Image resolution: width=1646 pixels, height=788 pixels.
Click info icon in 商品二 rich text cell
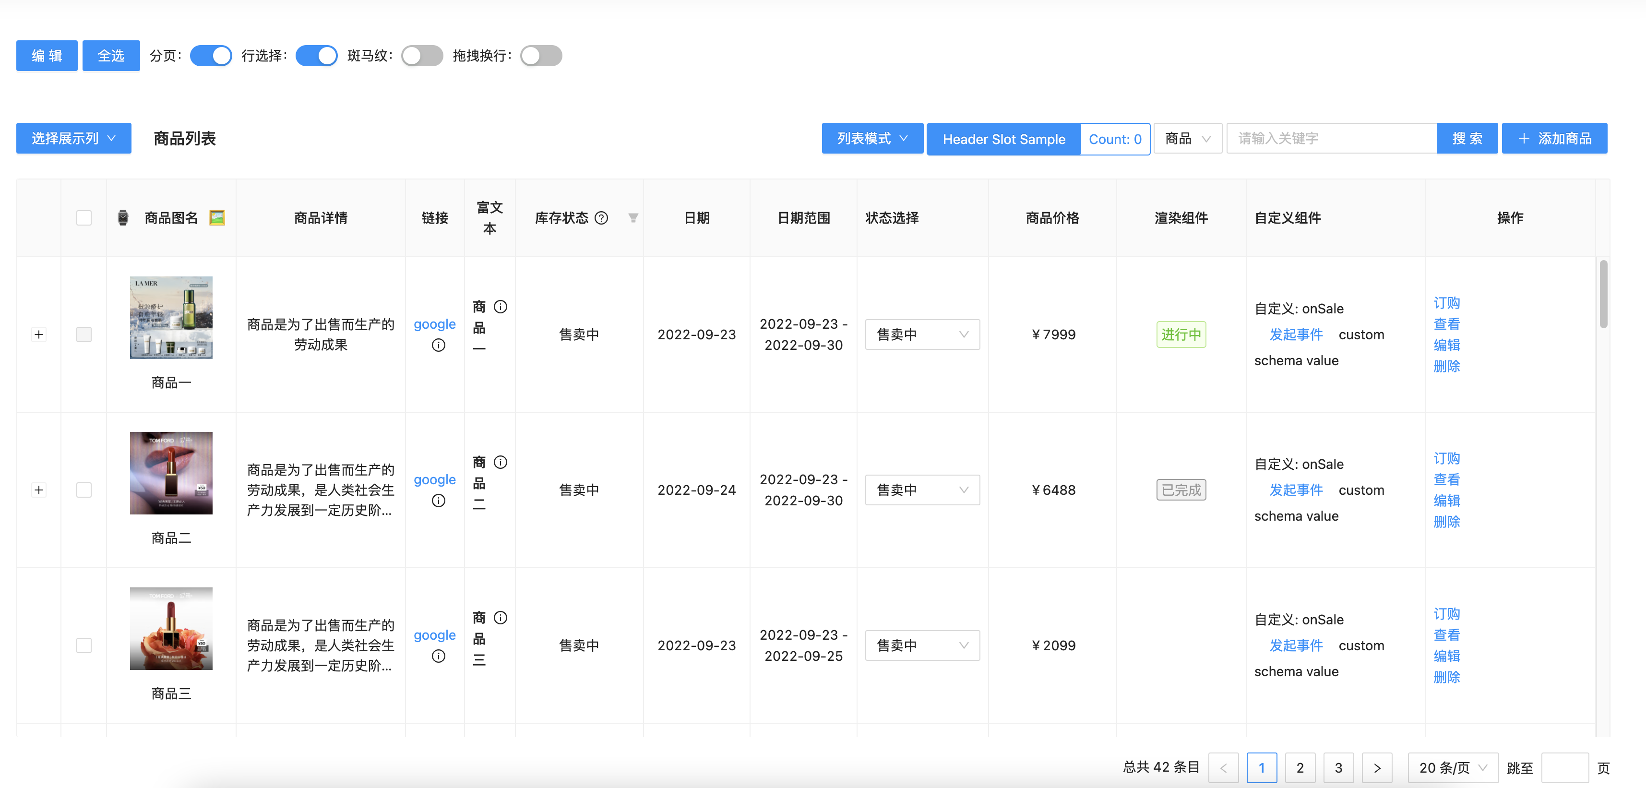(501, 462)
